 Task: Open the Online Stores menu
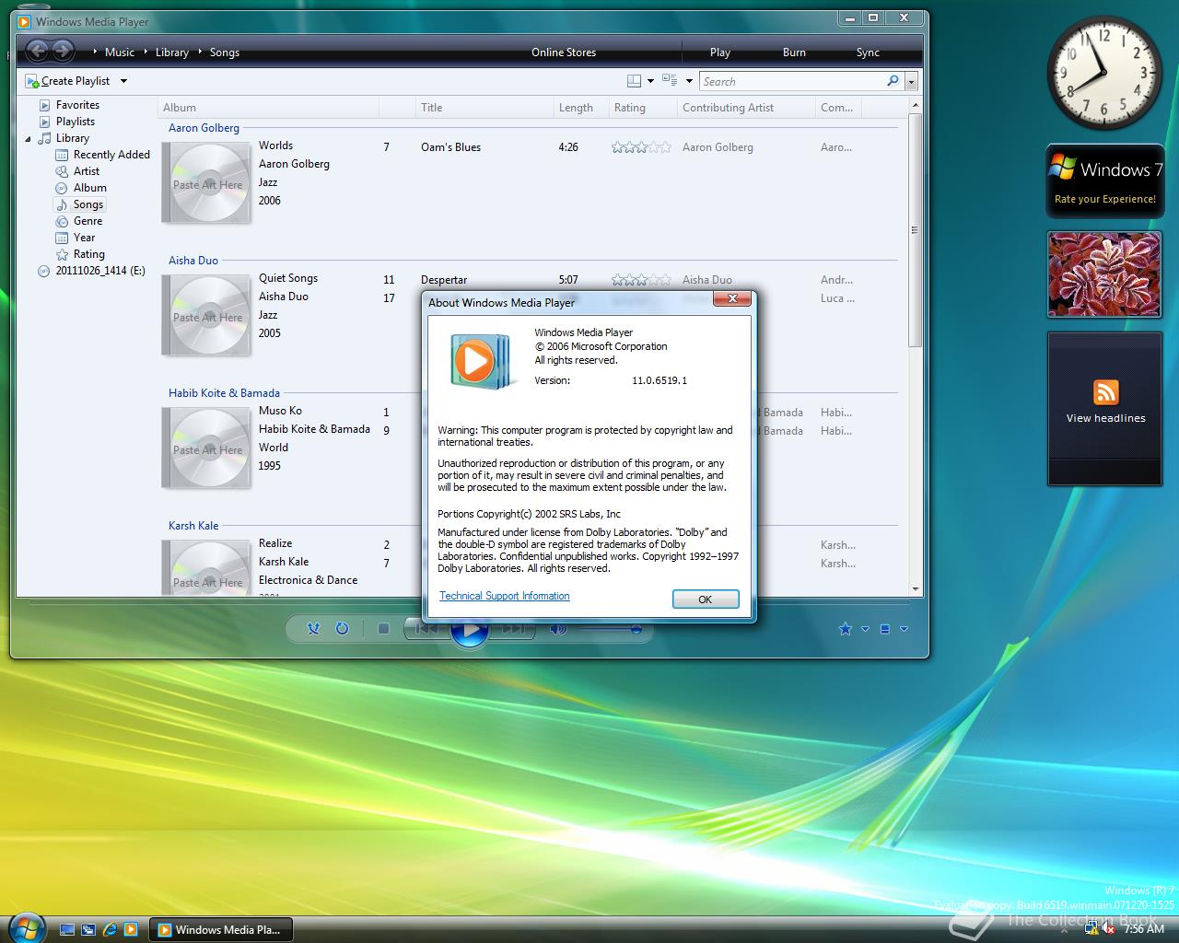pyautogui.click(x=563, y=52)
